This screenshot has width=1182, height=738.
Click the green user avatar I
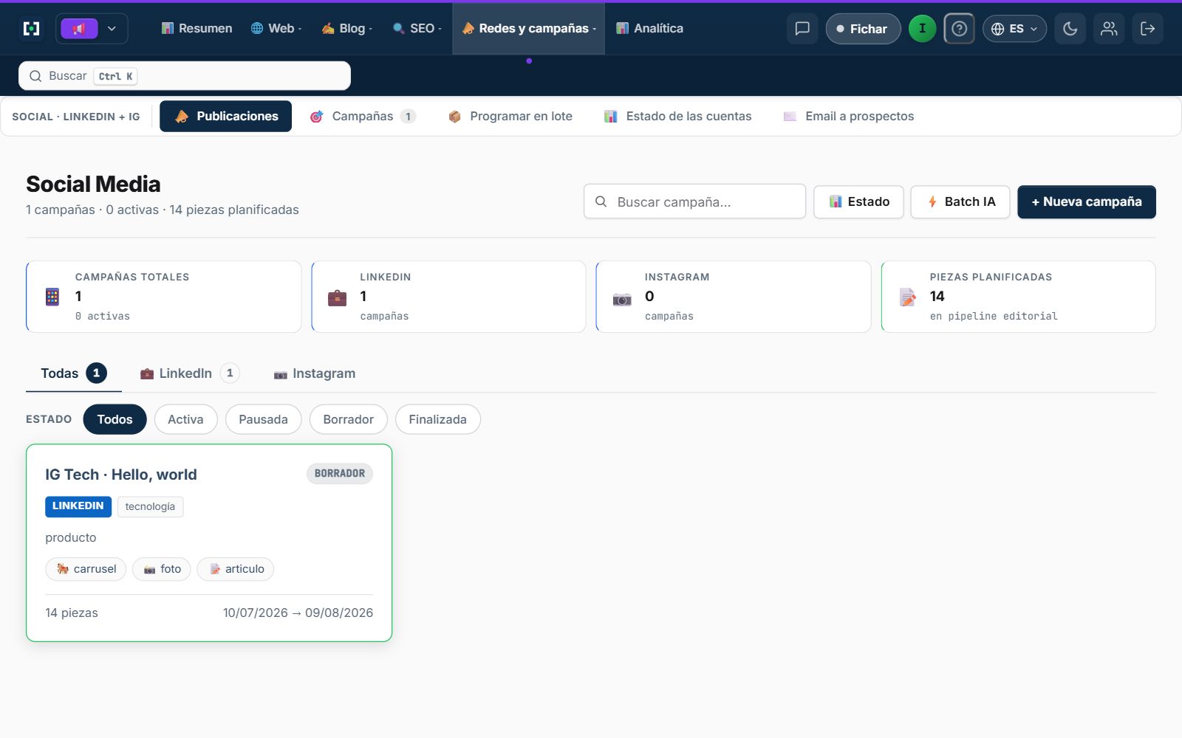click(922, 29)
